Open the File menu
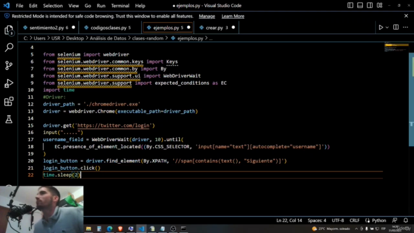 click(x=19, y=6)
